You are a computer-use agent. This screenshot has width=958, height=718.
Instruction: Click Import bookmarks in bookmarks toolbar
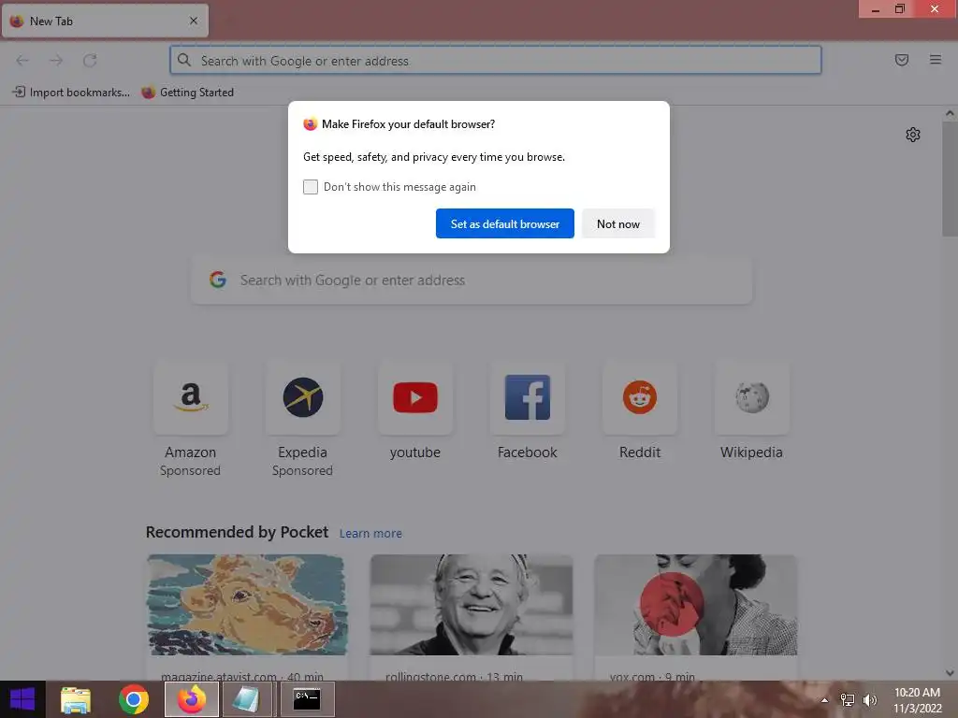click(71, 93)
